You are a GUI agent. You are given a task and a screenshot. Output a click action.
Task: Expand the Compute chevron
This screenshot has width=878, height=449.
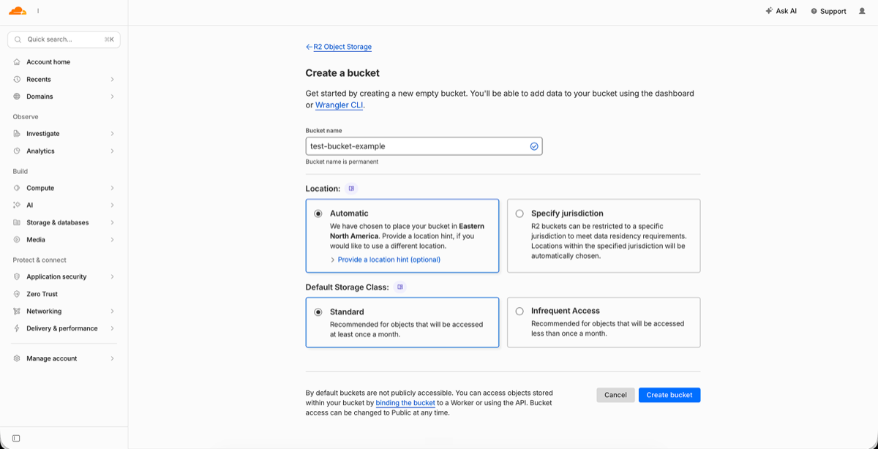click(x=112, y=188)
